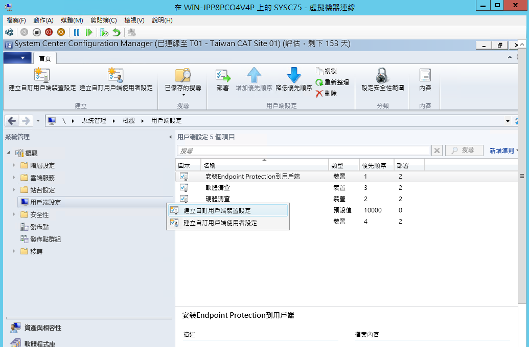Click 建立自訂用戶端使用者設定 ribbon icon
The width and height of the screenshot is (529, 347).
click(x=116, y=75)
